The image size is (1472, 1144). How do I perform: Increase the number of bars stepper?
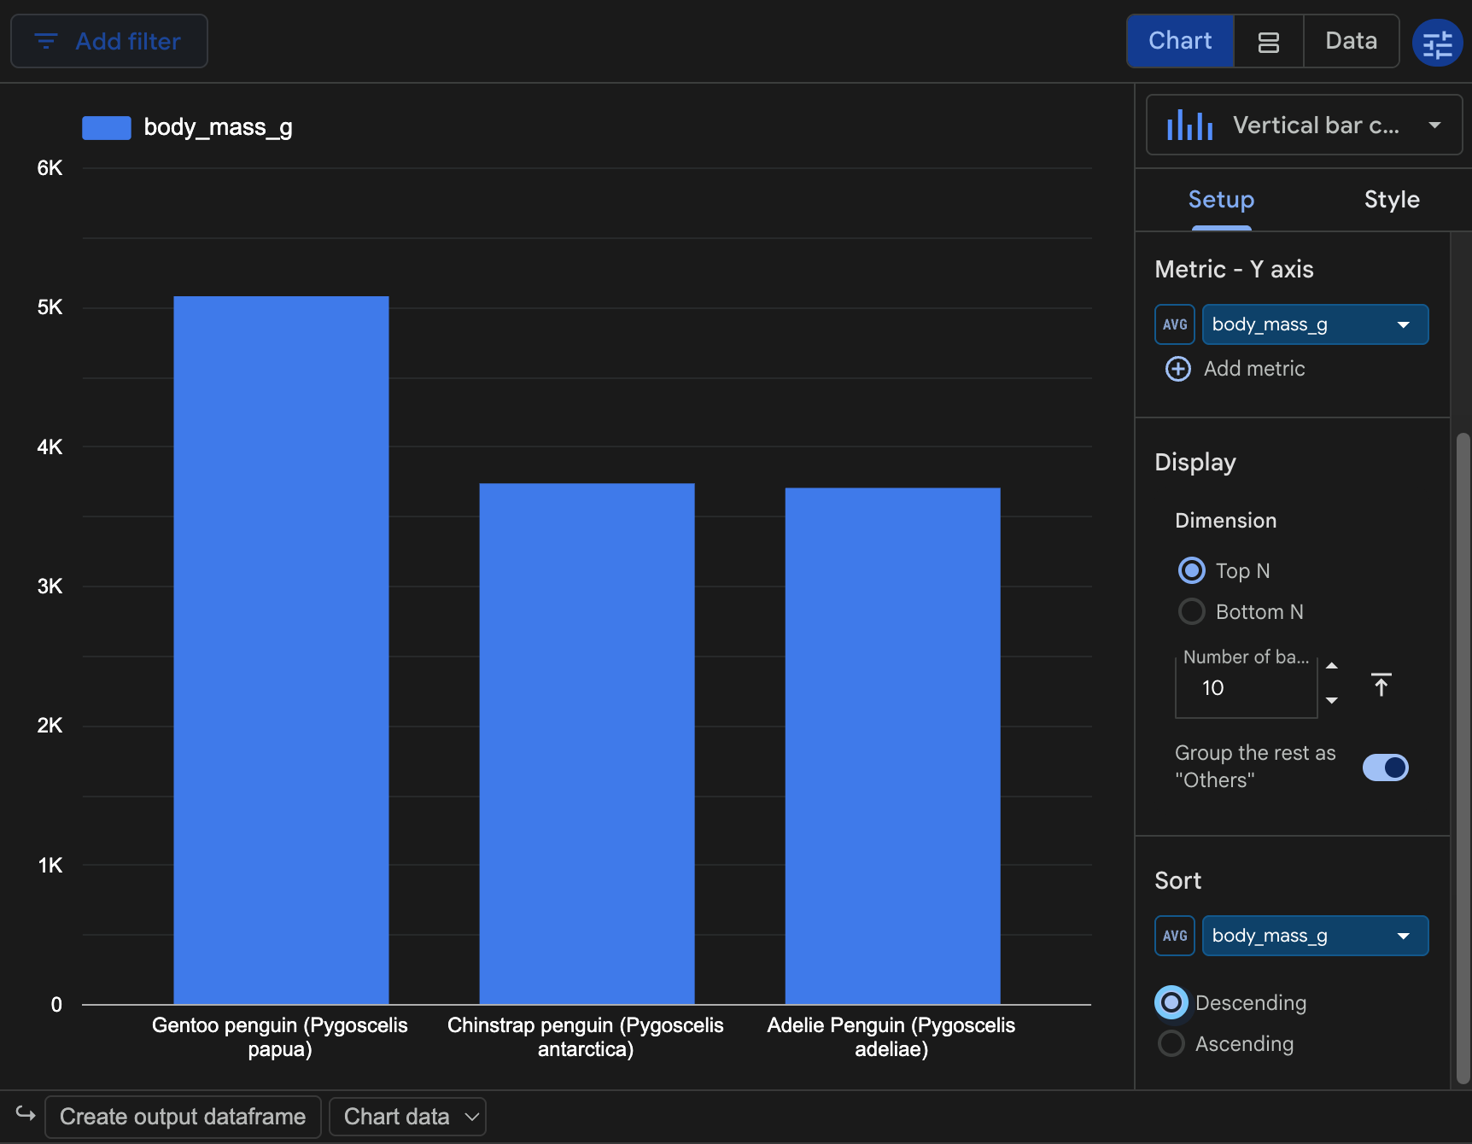click(x=1332, y=666)
